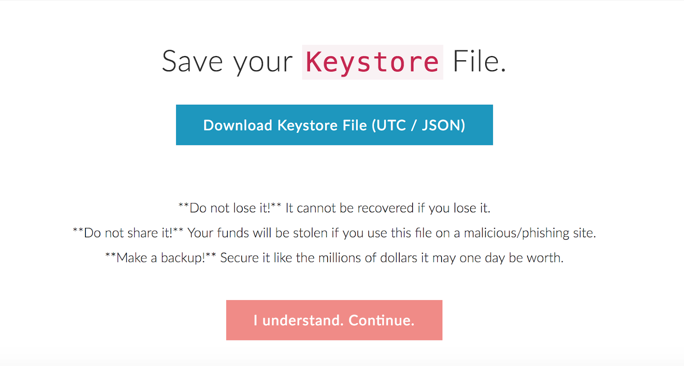
Task: Click the word "Secure" in backup warning
Action: click(x=239, y=258)
